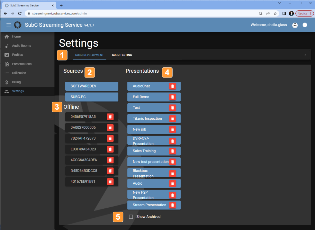
Task: Delete offline source 0456E57918A5
Action: 110,116
